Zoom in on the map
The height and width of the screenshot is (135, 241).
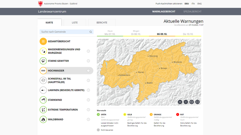point(180,102)
